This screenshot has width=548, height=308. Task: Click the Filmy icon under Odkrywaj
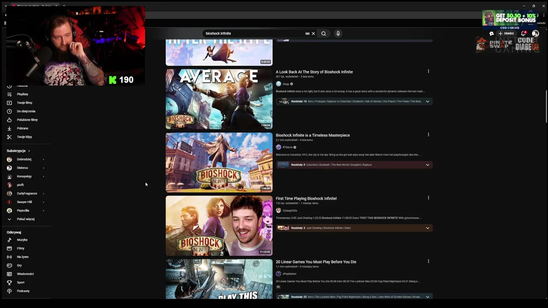point(9,249)
